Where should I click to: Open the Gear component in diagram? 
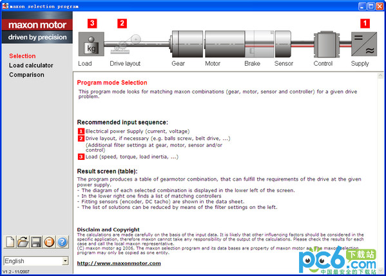pos(187,44)
